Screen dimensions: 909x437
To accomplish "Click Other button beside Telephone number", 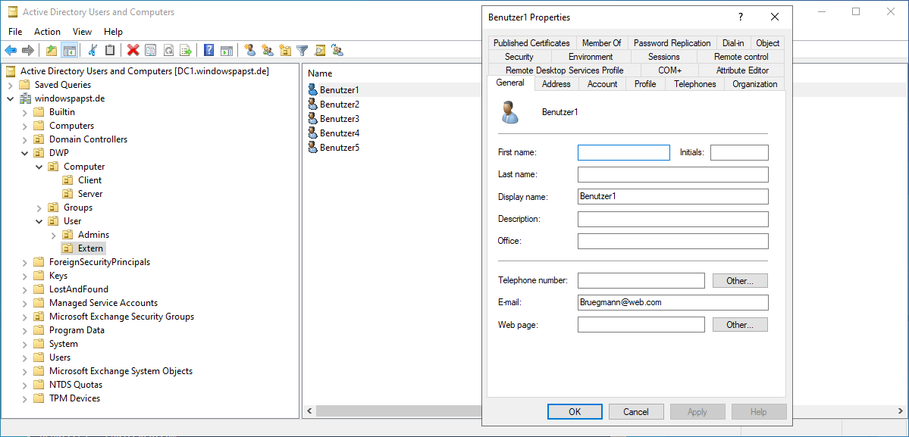I will 739,281.
